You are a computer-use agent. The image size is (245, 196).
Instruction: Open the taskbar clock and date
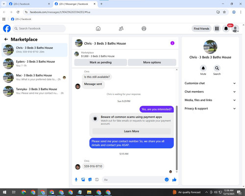click(x=229, y=192)
